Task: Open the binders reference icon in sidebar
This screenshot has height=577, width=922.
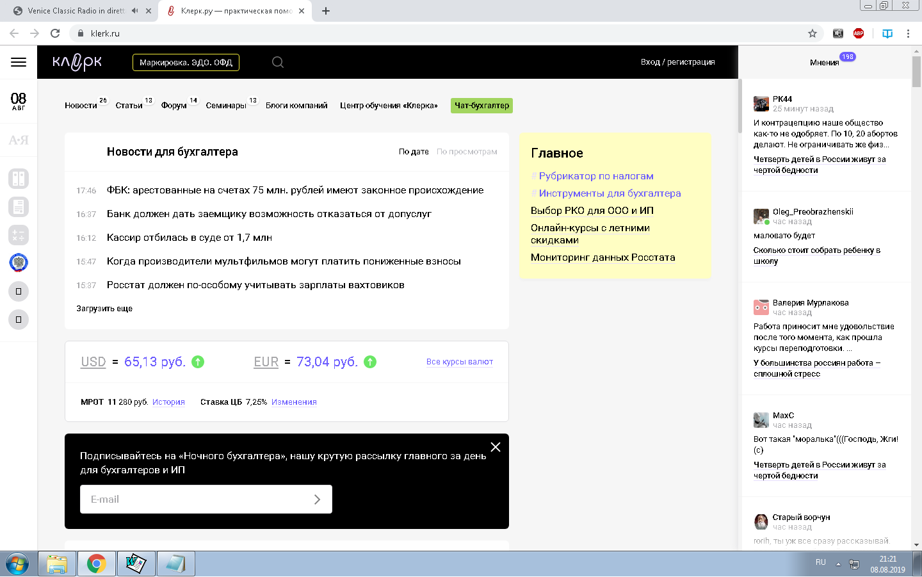Action: (x=19, y=179)
